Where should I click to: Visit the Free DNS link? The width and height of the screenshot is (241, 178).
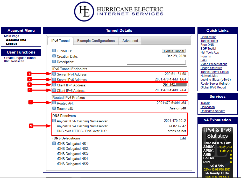point(207,45)
